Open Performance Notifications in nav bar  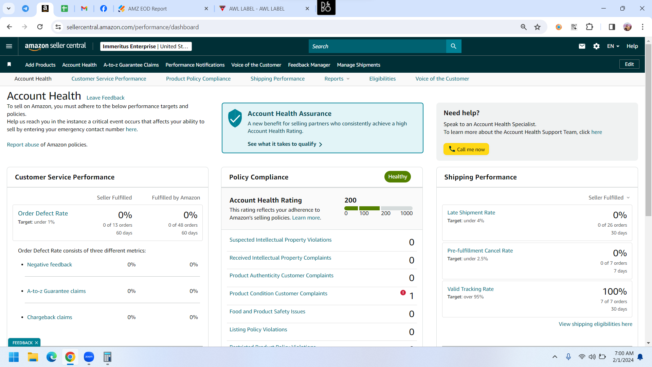[195, 65]
